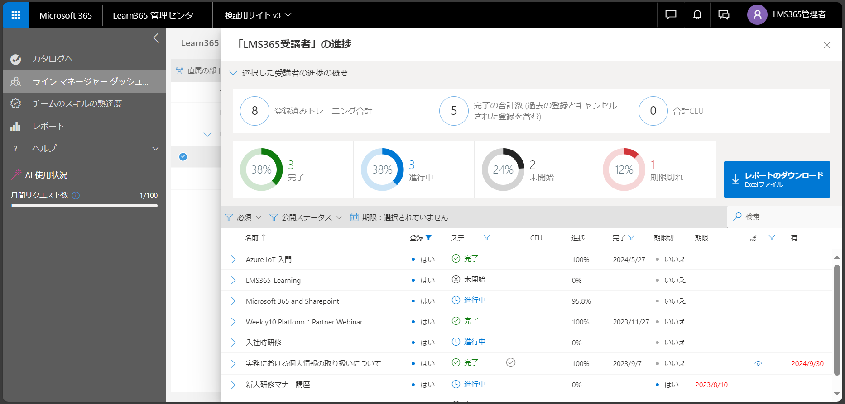Screen dimensions: 845x404
Task: Filter by the 完了 column funnel
Action: click(x=632, y=238)
